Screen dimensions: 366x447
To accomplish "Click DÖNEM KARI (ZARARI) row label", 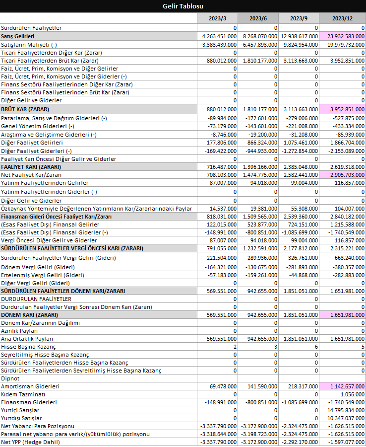I will pos(30,315).
